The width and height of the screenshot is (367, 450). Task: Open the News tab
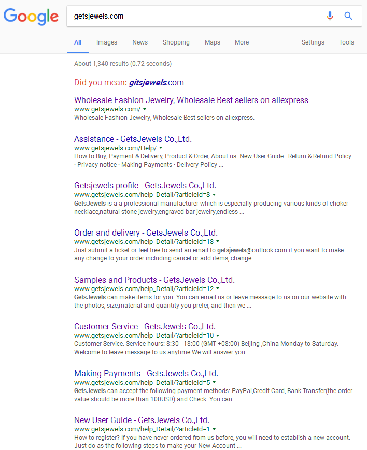click(140, 42)
